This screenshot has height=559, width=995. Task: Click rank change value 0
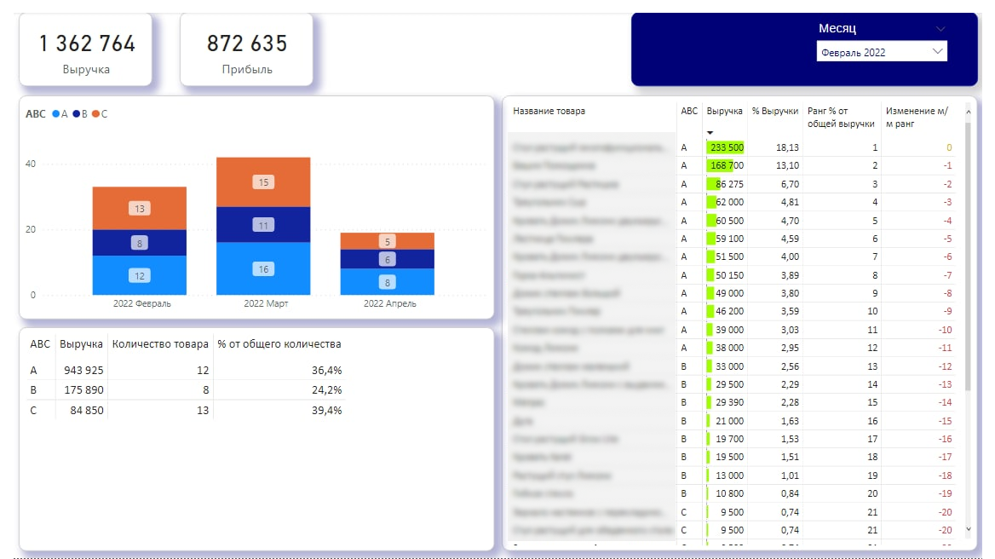949,147
